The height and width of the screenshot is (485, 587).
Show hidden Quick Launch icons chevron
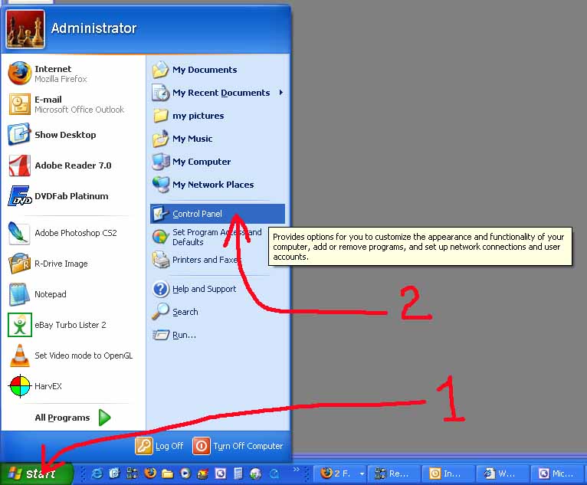coord(296,469)
